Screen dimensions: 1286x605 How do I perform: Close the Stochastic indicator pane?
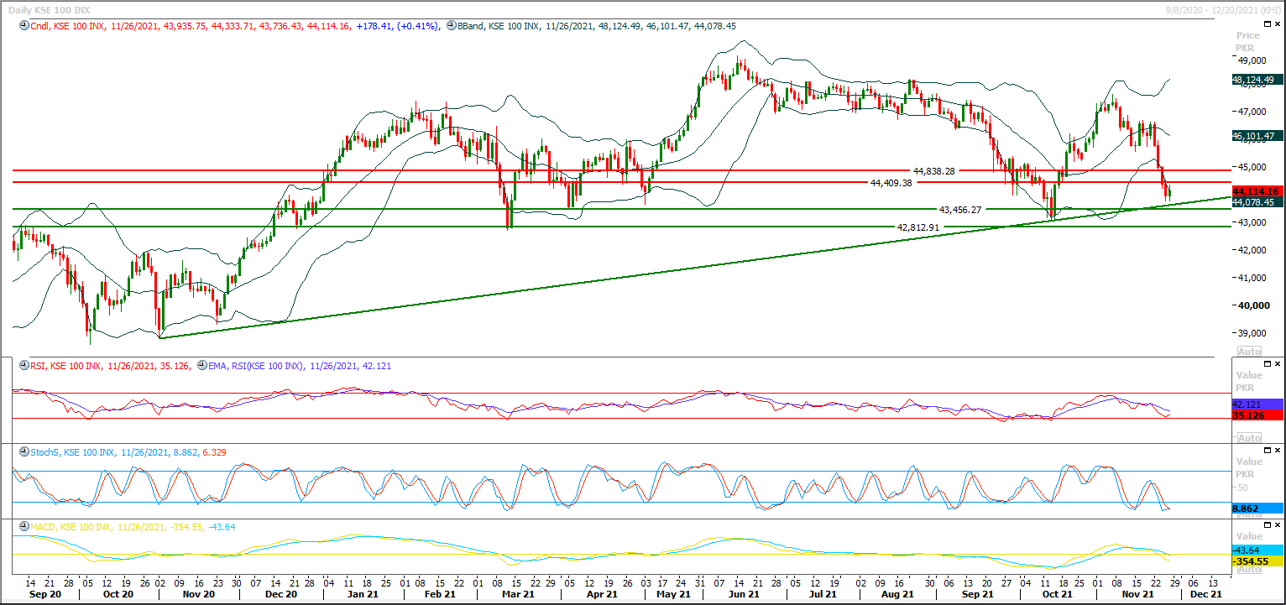(1278, 450)
